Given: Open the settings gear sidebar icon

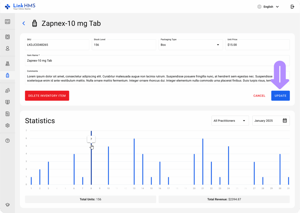Looking at the screenshot, I should point(7,125).
